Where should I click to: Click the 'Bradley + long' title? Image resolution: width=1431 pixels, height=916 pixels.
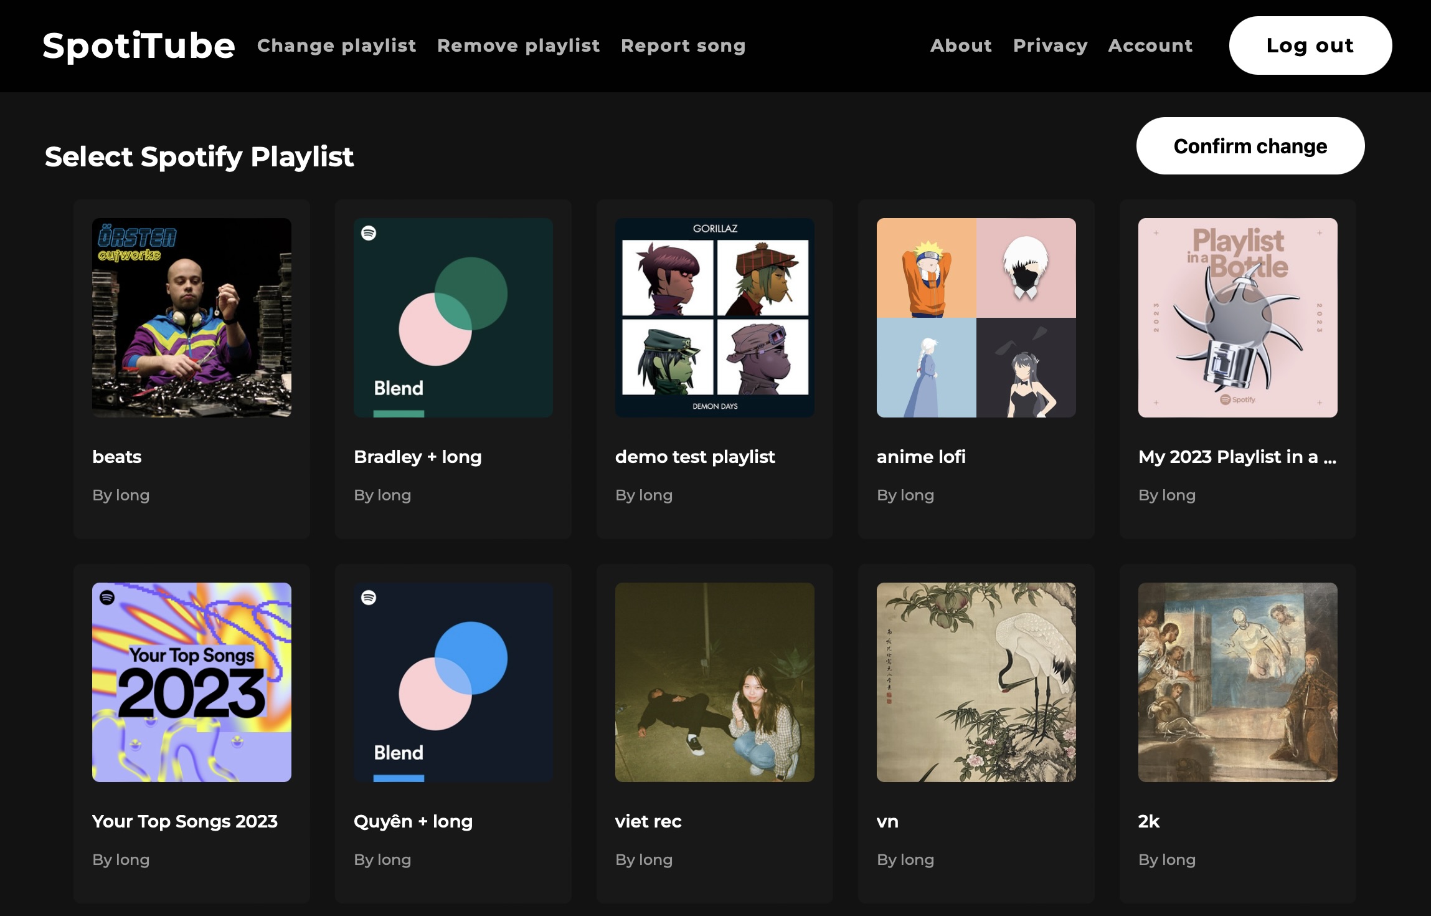tap(418, 457)
